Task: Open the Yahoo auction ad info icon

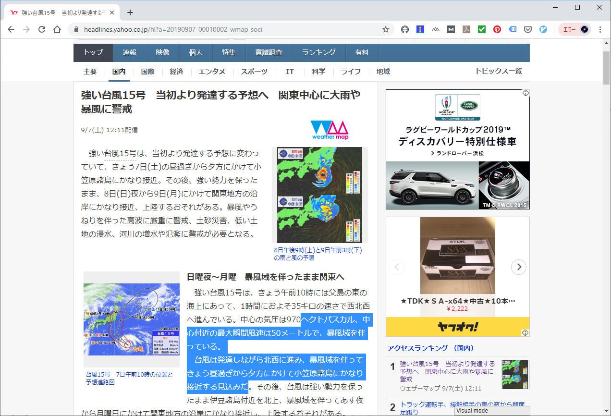Action: [525, 332]
